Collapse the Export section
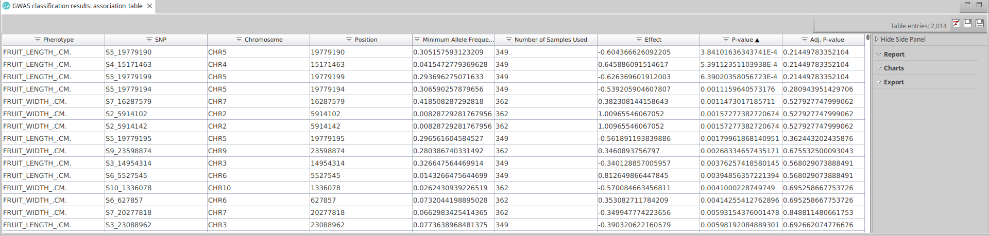Screen dimensions: 989x236 (879, 82)
